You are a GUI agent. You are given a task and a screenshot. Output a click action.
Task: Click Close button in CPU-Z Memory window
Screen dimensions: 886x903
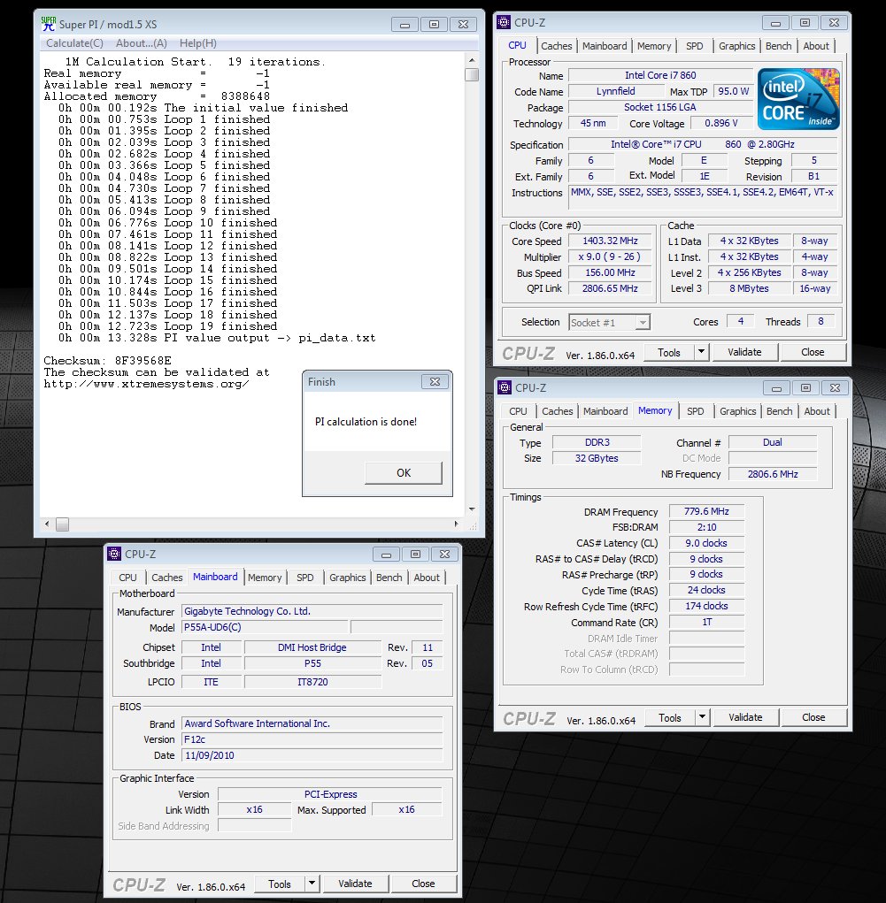tap(813, 717)
